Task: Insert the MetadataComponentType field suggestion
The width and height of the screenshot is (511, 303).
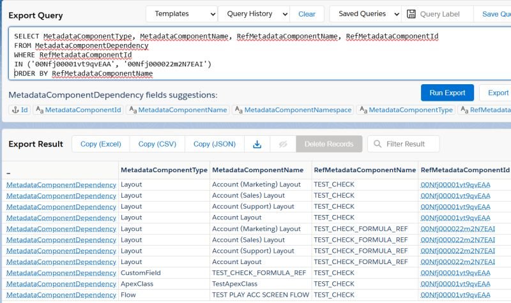Action: (x=406, y=110)
